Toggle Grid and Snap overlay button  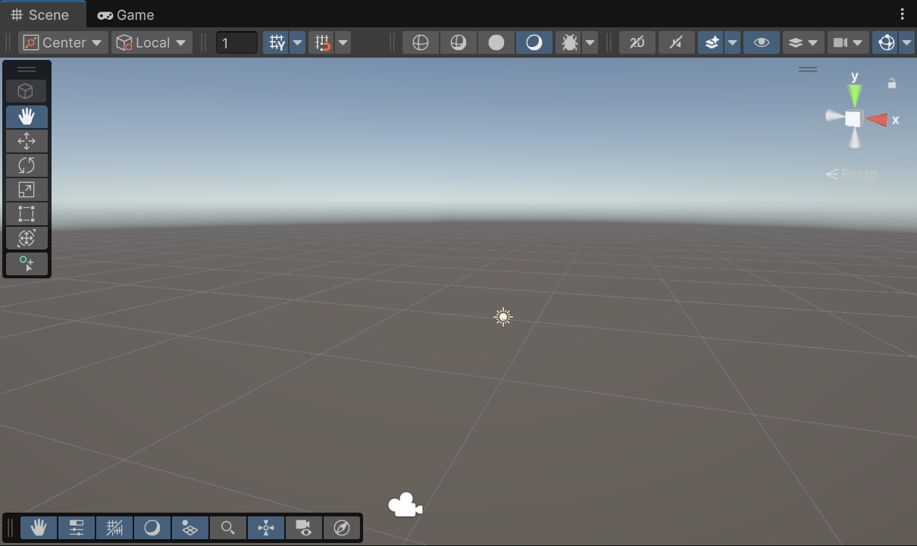(x=114, y=528)
